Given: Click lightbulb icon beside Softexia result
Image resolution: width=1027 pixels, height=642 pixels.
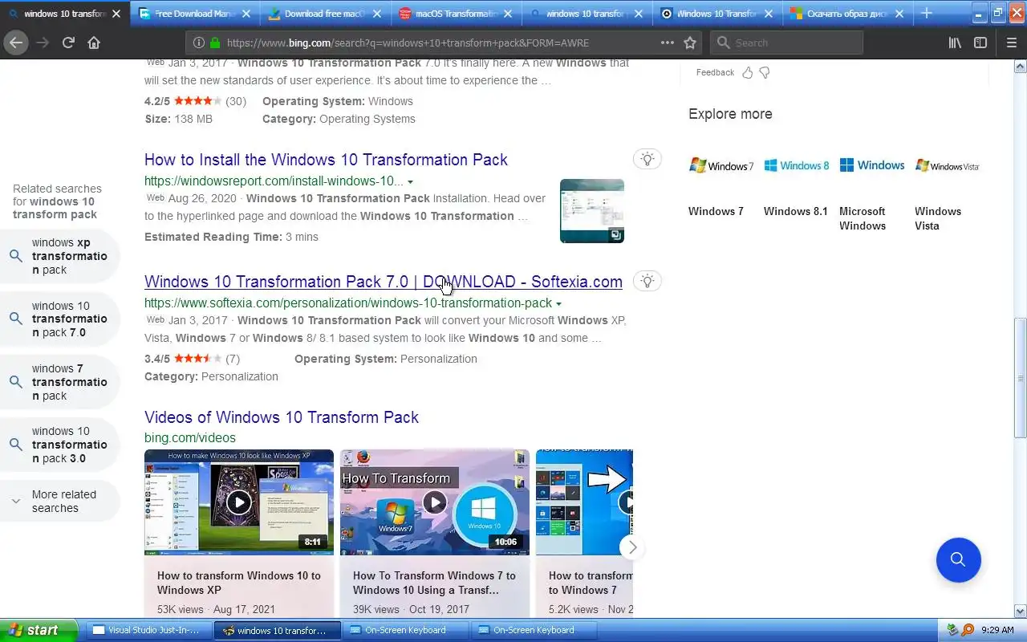Looking at the screenshot, I should point(647,280).
